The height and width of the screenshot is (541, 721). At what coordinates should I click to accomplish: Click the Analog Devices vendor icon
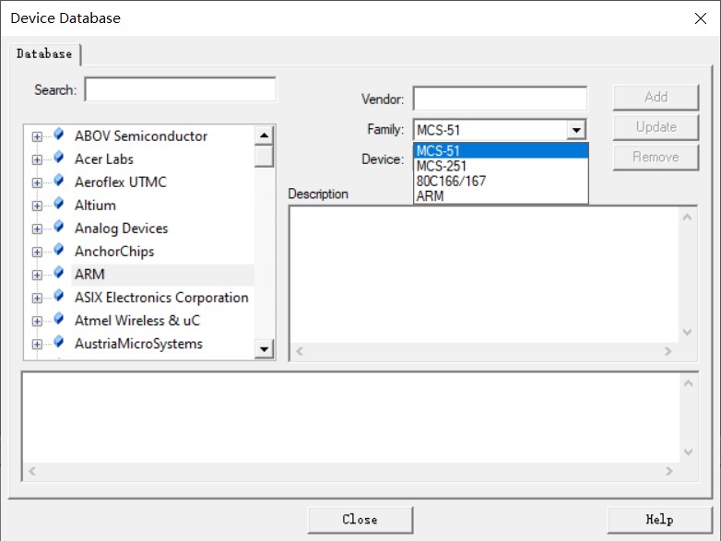(58, 227)
